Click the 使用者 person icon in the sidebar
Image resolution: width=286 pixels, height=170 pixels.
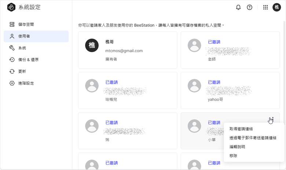[x=12, y=36]
